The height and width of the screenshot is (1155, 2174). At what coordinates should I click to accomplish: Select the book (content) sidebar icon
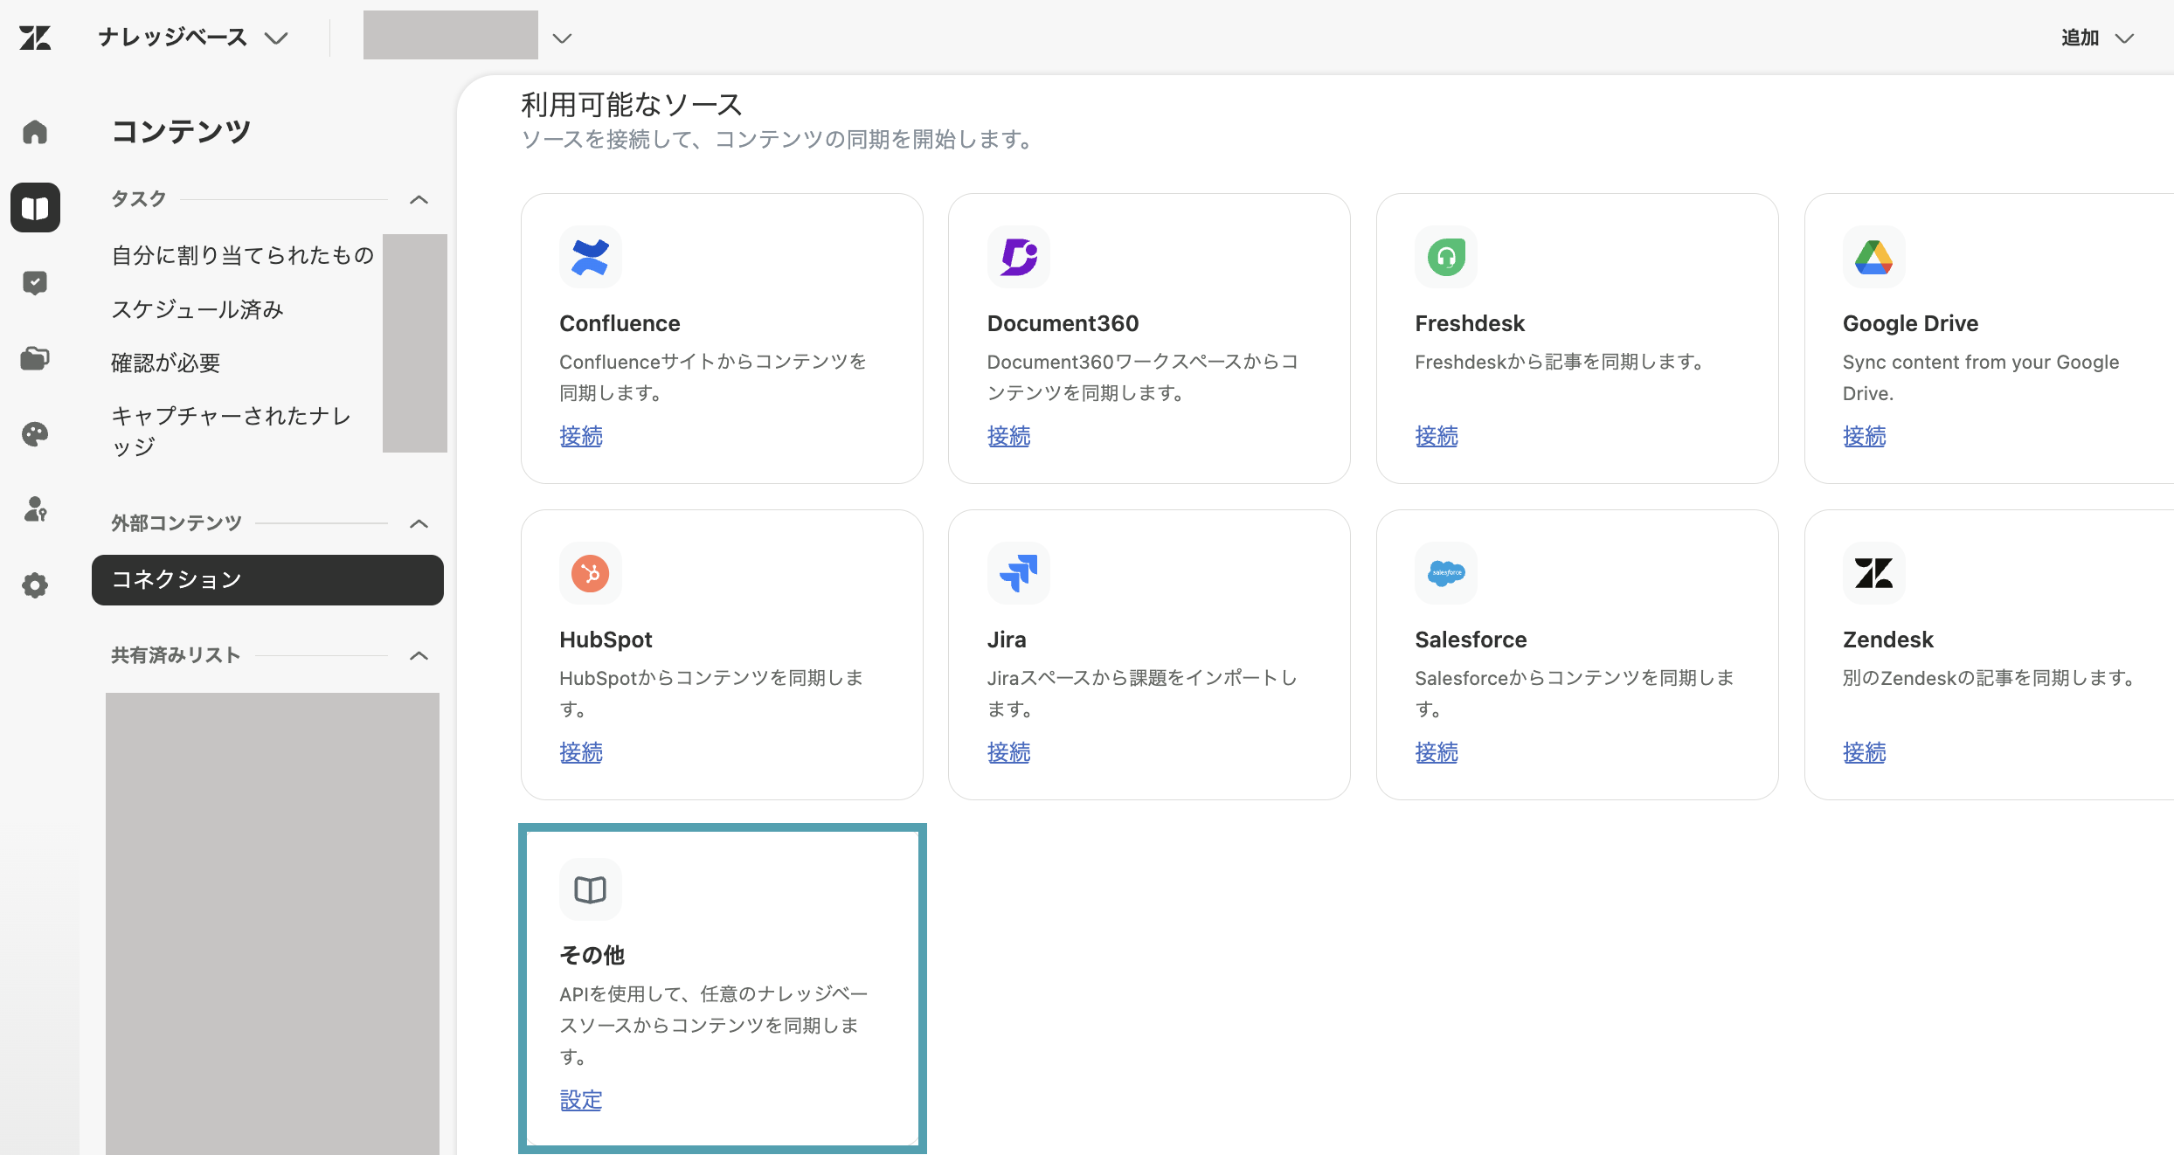(x=35, y=208)
